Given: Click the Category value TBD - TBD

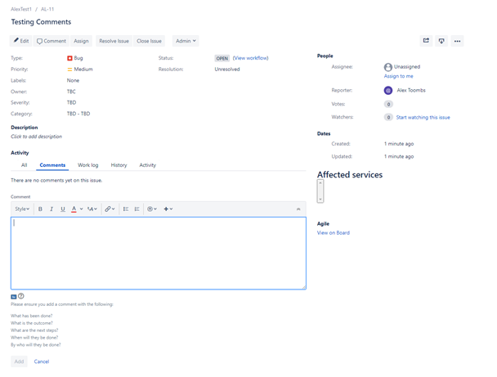Looking at the screenshot, I should coord(78,114).
